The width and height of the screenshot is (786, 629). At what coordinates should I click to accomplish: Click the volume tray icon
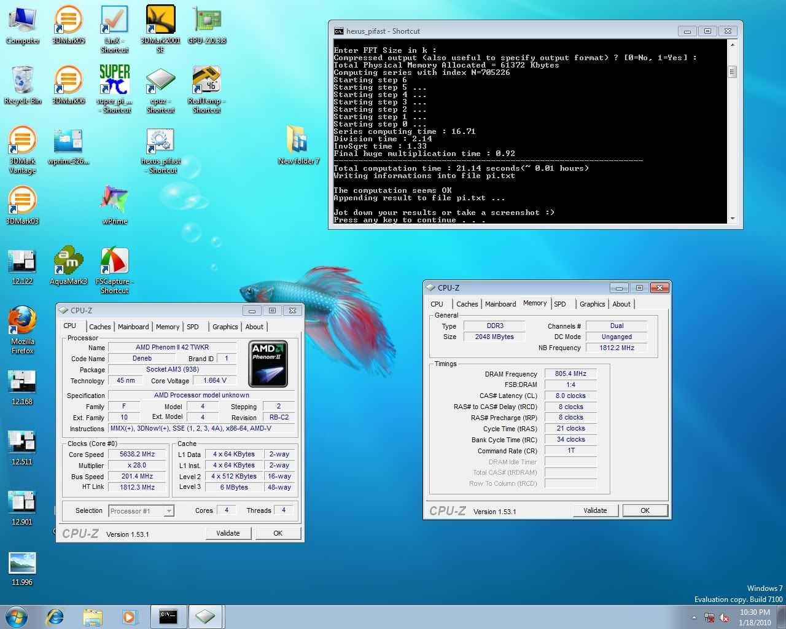click(x=724, y=617)
